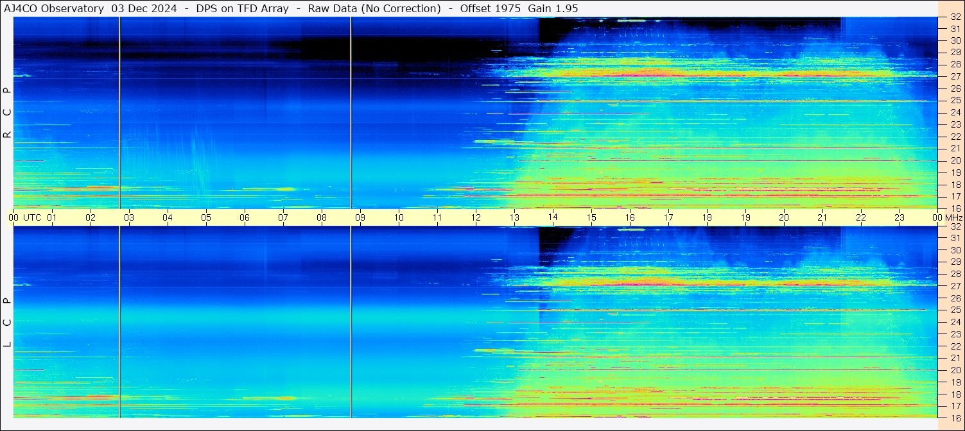Screen dimensions: 965x431
Task: Select the 15 hour tick on UTC axis
Action: (591, 217)
